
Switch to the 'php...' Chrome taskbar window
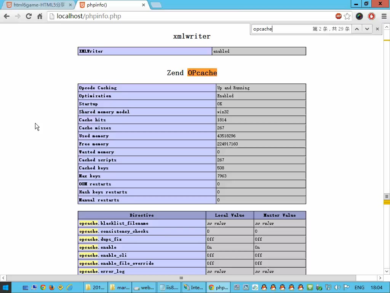[x=218, y=288]
